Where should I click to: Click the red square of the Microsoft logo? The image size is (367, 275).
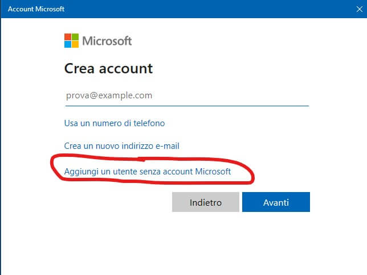tap(68, 37)
